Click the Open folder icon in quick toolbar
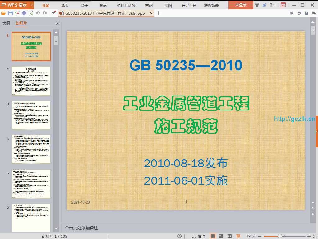The image size is (318, 239). point(4,13)
